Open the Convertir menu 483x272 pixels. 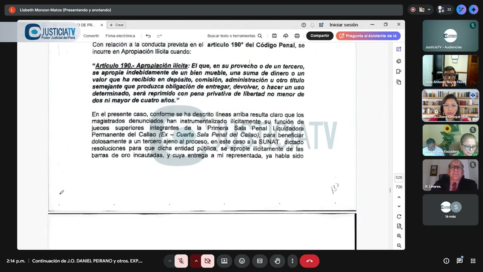click(91, 36)
